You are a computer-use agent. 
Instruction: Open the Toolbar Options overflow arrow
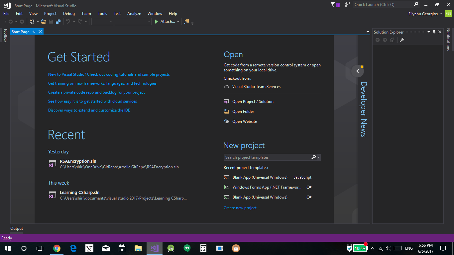[192, 23]
